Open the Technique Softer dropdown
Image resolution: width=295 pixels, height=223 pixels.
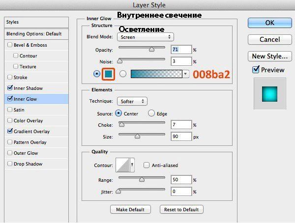click(x=132, y=101)
